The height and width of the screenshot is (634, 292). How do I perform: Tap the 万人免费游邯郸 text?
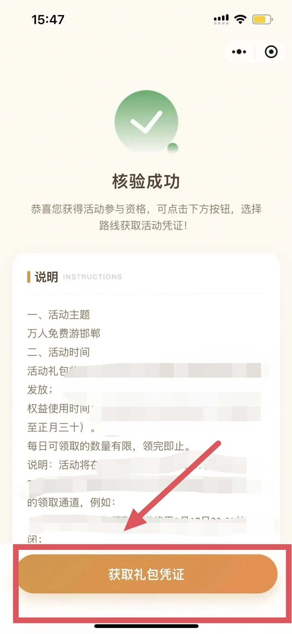[x=64, y=333]
